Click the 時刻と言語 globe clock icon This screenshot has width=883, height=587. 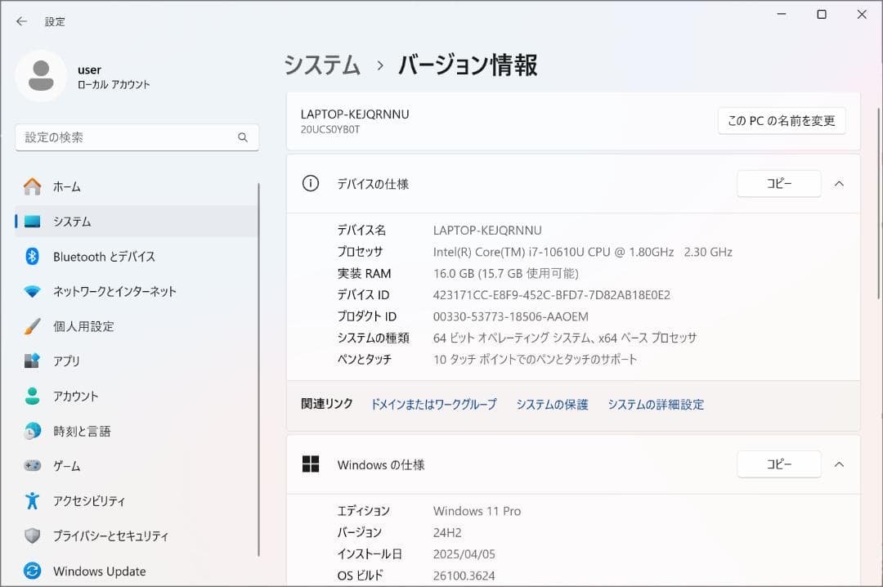tap(32, 431)
